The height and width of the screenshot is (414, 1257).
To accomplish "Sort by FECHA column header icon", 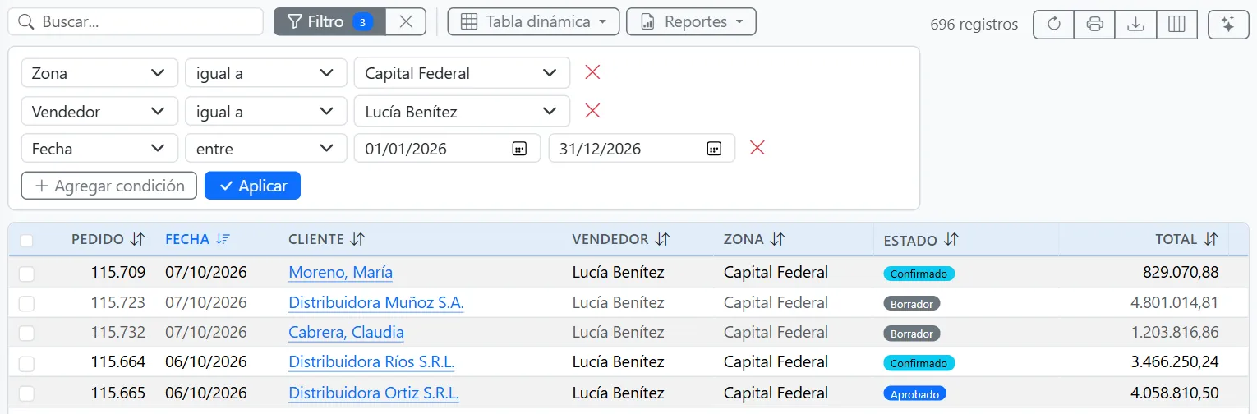I will pos(223,239).
